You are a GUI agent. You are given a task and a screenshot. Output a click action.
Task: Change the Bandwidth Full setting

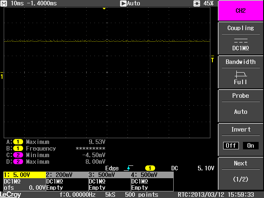coord(240,72)
